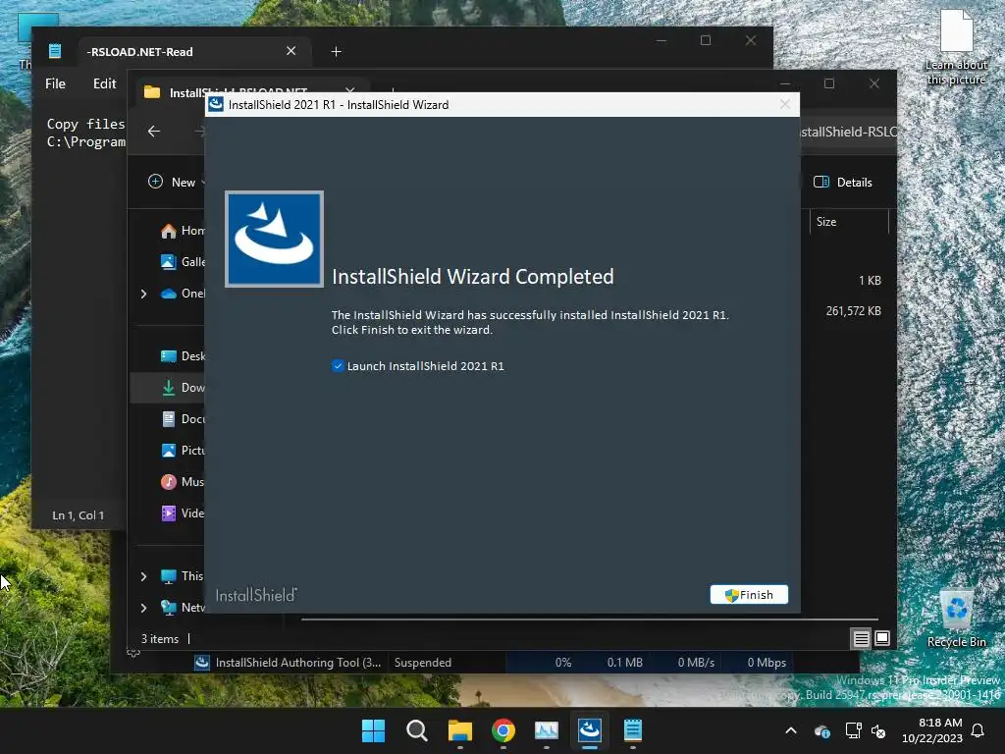Screen dimensions: 1005x754
Task: Open the Details pane in File Explorer
Action: pyautogui.click(x=843, y=182)
